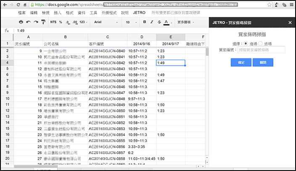Bookmark page with the star icon
This screenshot has width=296, height=171.
coord(274,5)
